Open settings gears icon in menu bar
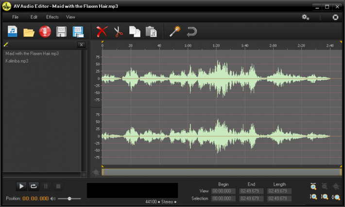345x207 pixels. coord(305,17)
